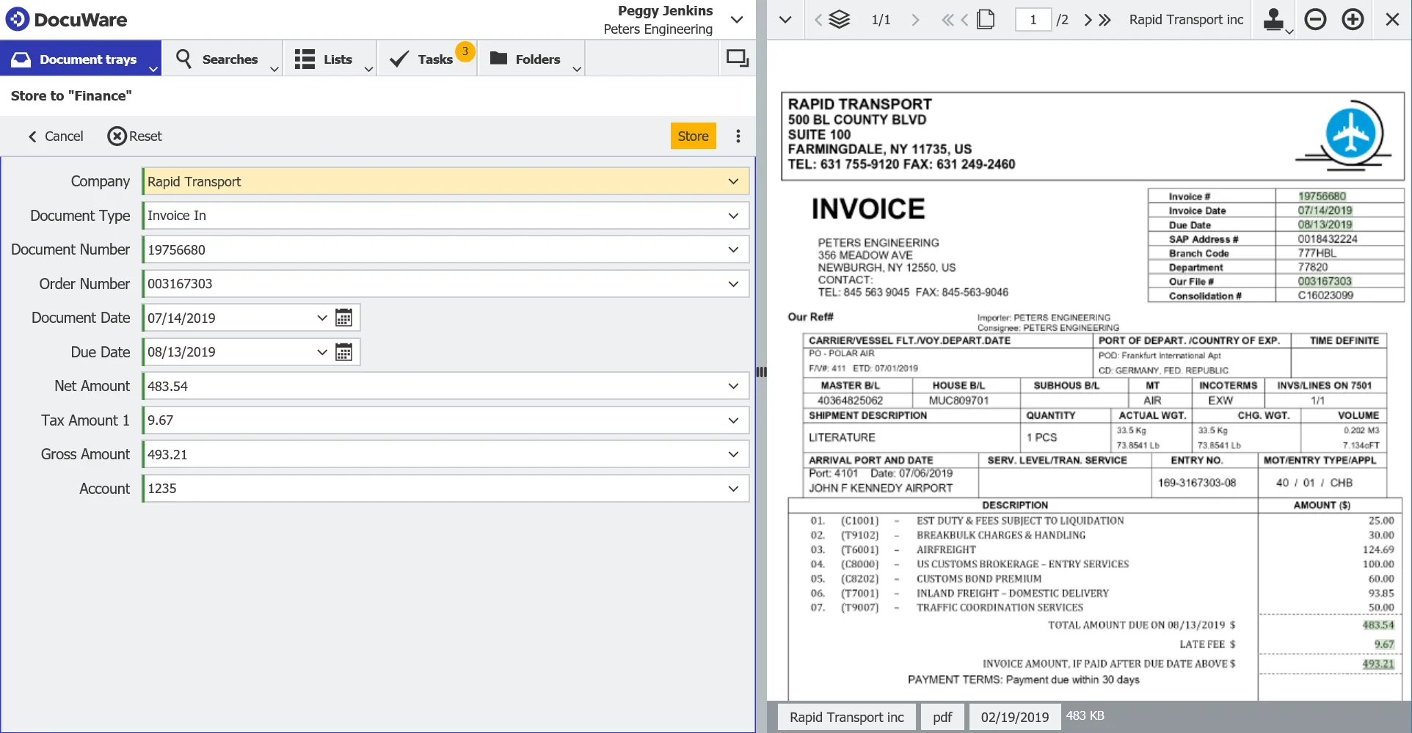1412x733 pixels.
Task: Expand the Document Type dropdown
Action: pyautogui.click(x=732, y=216)
